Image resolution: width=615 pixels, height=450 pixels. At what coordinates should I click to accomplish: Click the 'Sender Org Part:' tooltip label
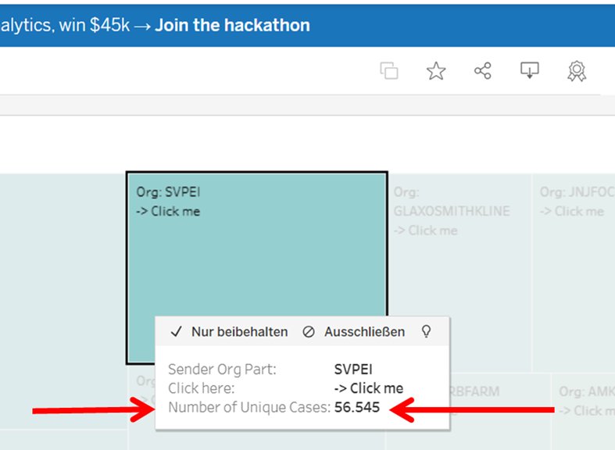[222, 370]
